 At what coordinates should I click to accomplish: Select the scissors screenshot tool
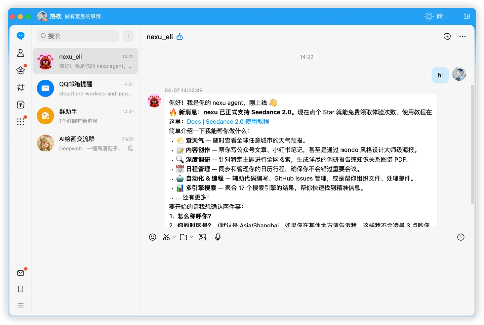(166, 237)
